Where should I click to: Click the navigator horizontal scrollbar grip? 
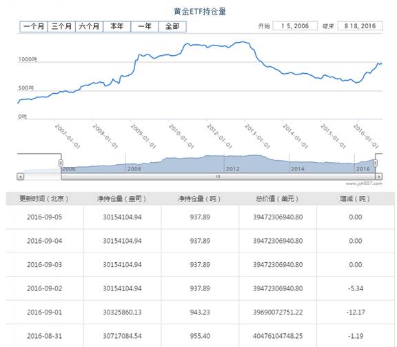point(218,177)
